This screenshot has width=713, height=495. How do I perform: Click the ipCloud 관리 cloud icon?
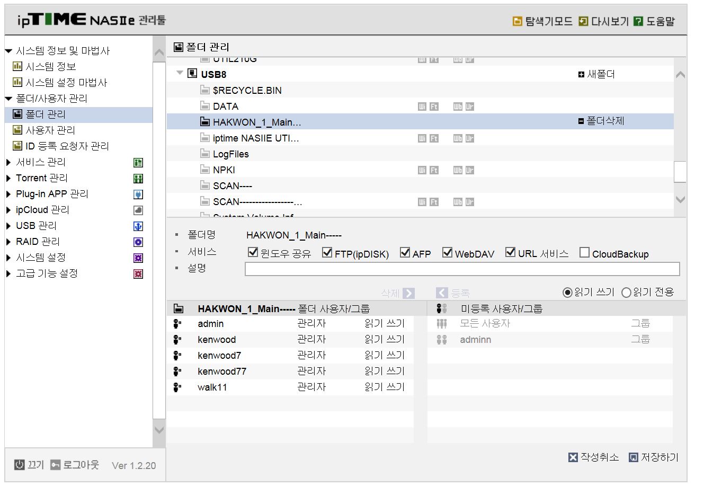[x=138, y=210]
